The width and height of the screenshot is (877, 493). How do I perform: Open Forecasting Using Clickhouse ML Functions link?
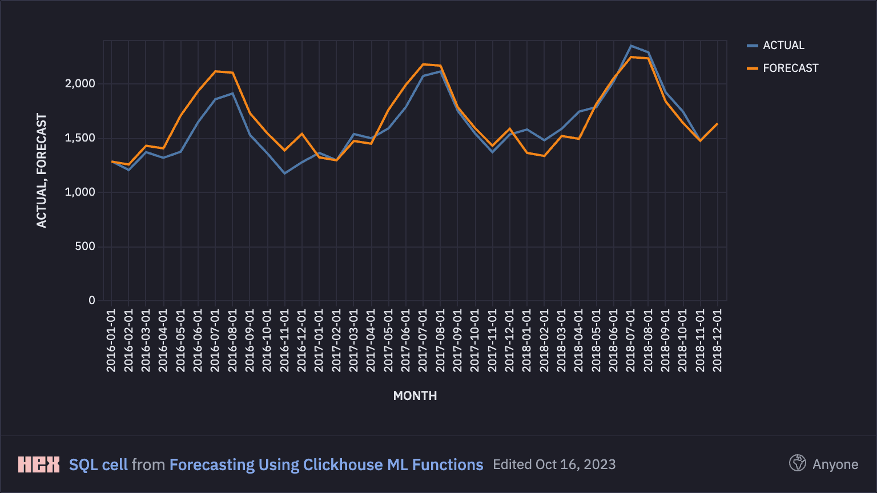click(x=326, y=464)
